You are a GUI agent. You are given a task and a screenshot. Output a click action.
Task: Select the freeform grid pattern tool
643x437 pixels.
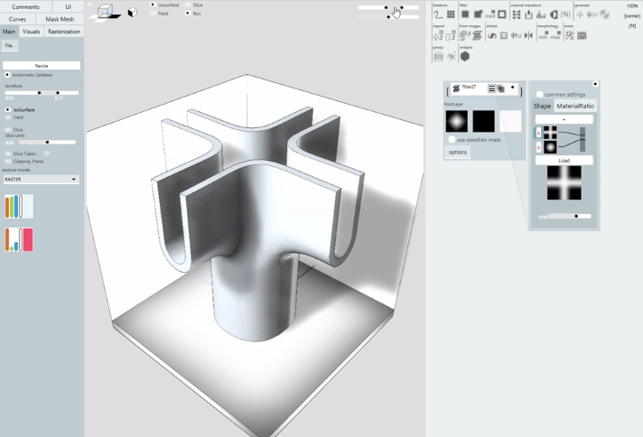(x=451, y=14)
